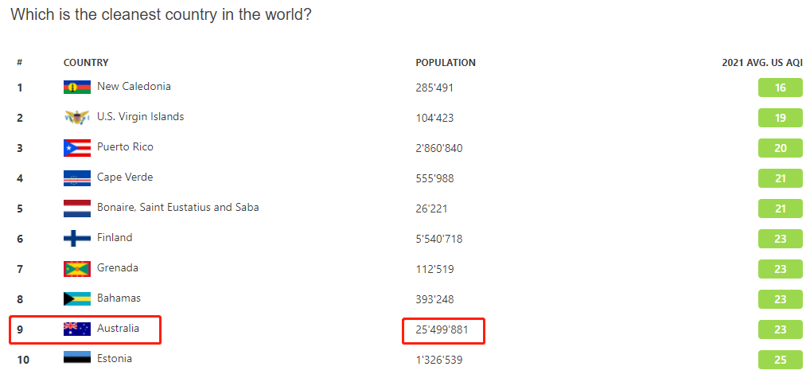Screen dimensions: 810x382
Task: Click the Finland flag icon
Action: pyautogui.click(x=77, y=238)
